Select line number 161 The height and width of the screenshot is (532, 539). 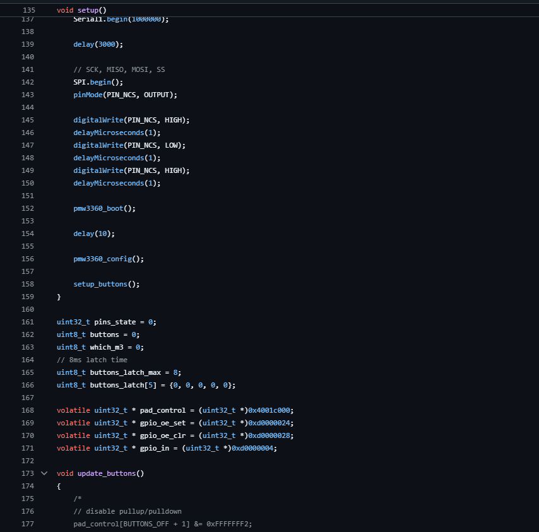point(28,322)
